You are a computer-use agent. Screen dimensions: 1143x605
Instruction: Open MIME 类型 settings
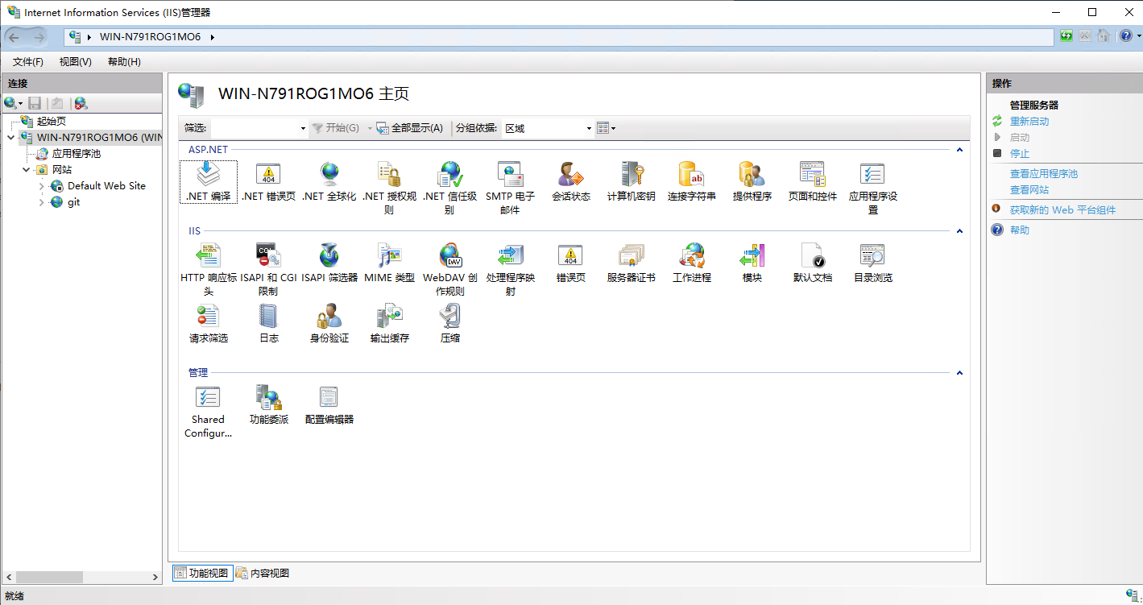coord(389,258)
